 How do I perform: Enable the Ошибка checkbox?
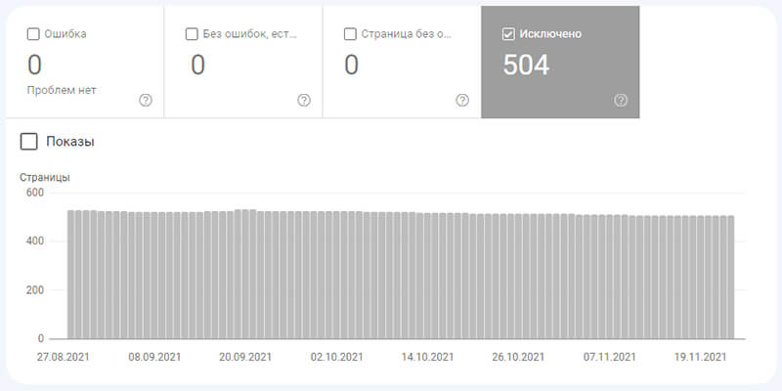pyautogui.click(x=33, y=34)
